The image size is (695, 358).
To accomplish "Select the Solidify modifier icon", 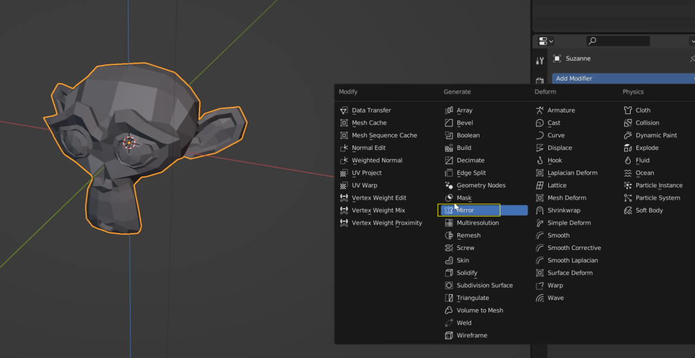I will (449, 273).
